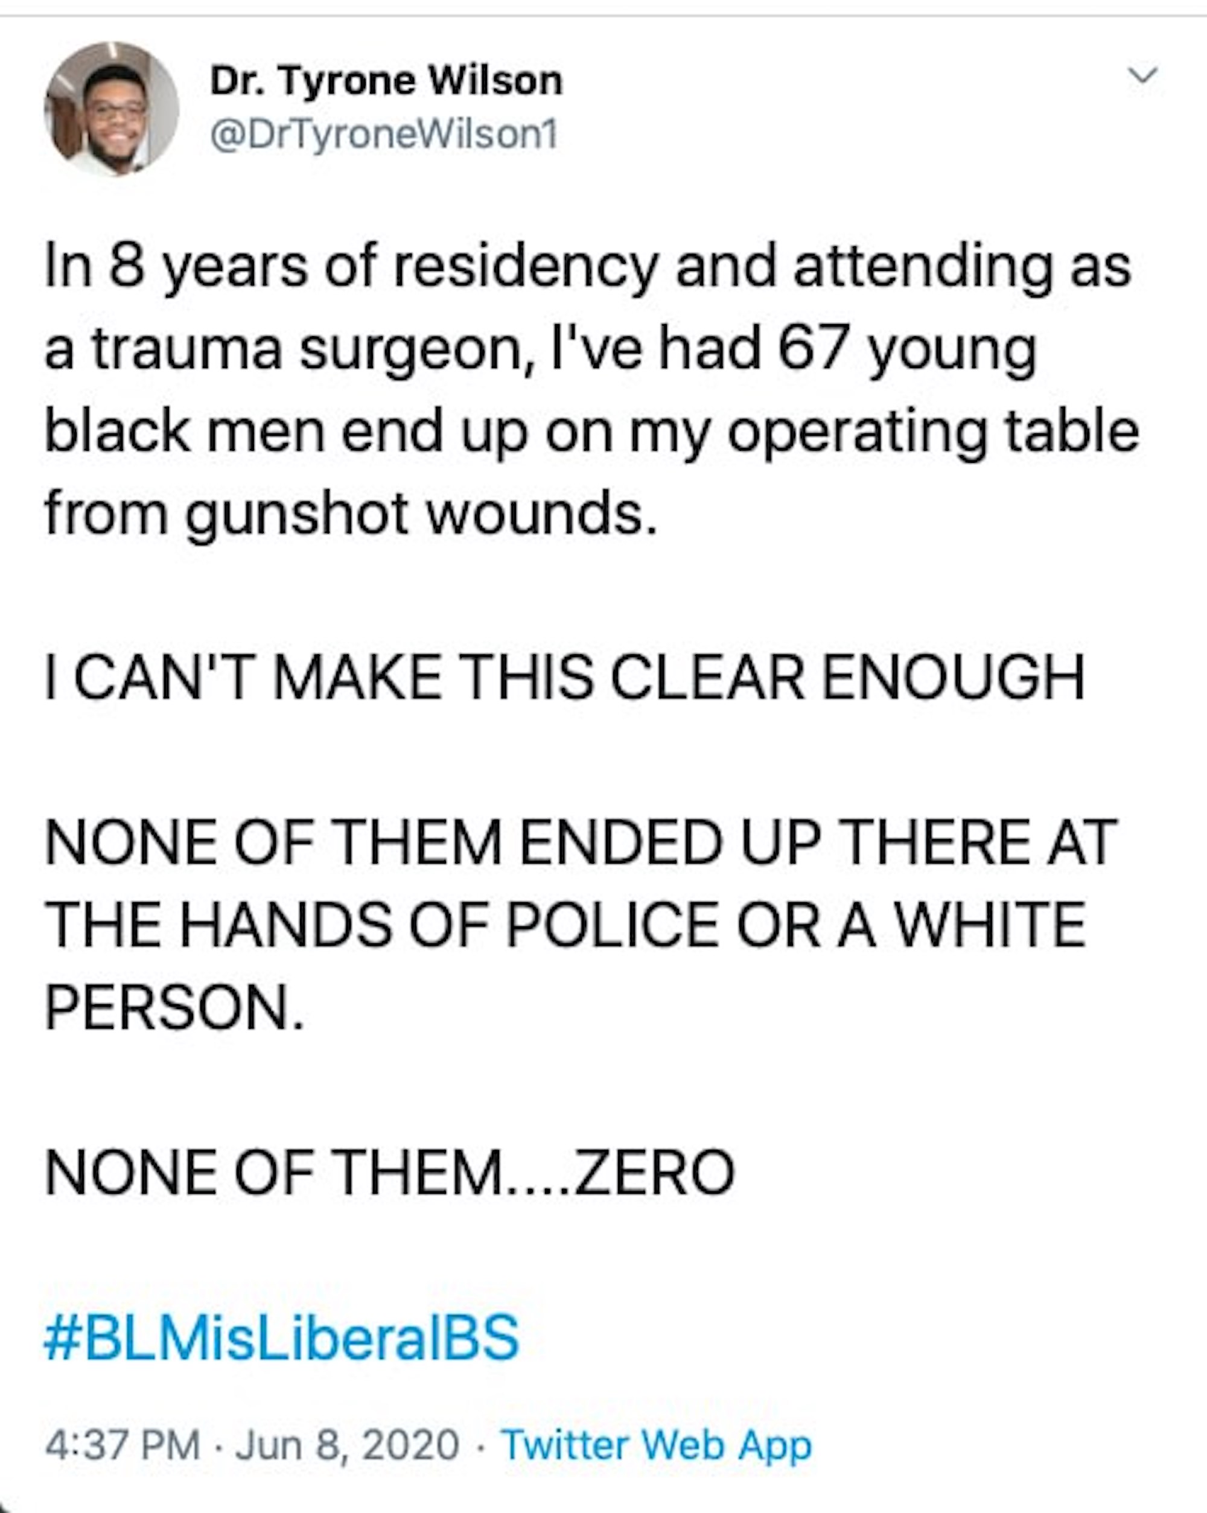The width and height of the screenshot is (1207, 1513).
Task: Click the @DrTyroneWilson1 handle
Action: [384, 134]
